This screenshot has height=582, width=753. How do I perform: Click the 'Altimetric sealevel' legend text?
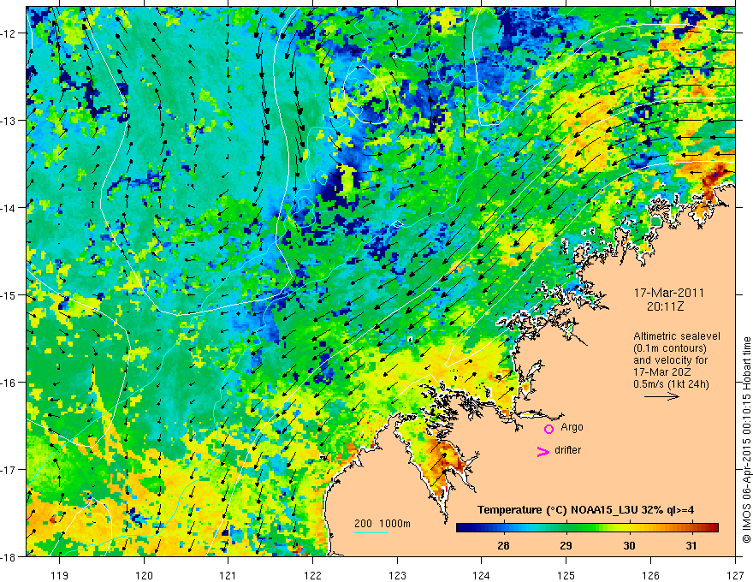pyautogui.click(x=677, y=336)
